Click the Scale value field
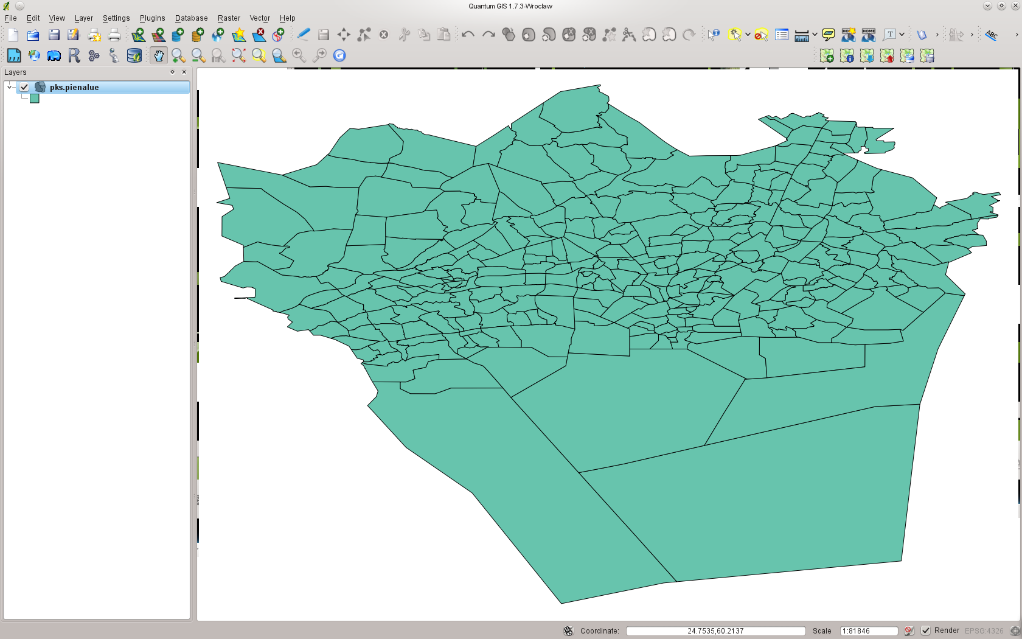1022x639 pixels. [x=868, y=630]
